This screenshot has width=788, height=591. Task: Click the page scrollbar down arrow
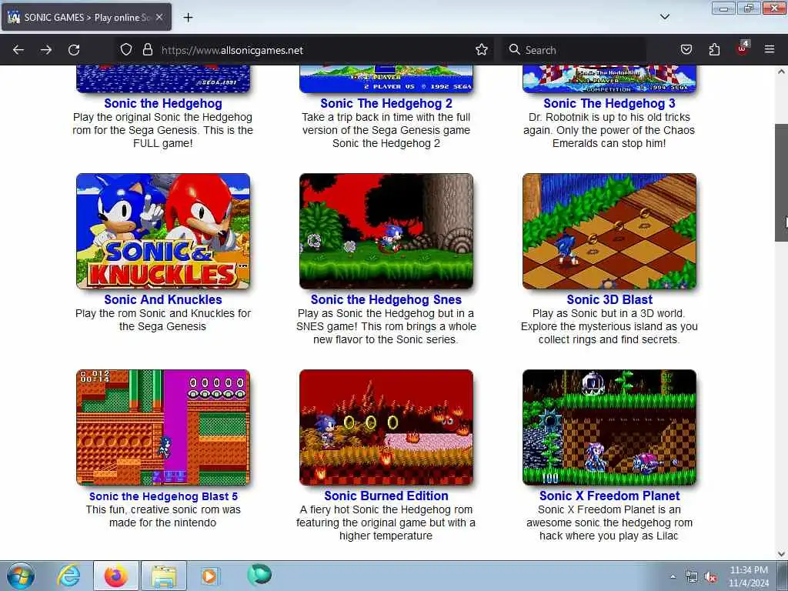781,554
